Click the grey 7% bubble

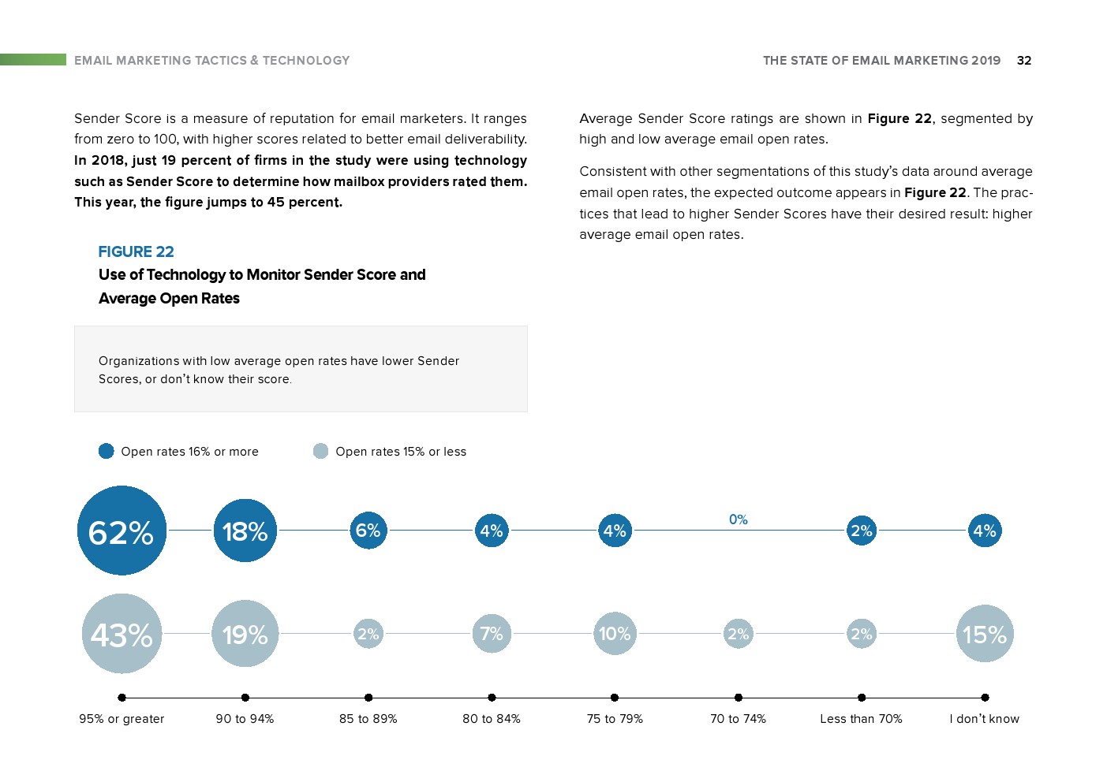click(x=492, y=634)
